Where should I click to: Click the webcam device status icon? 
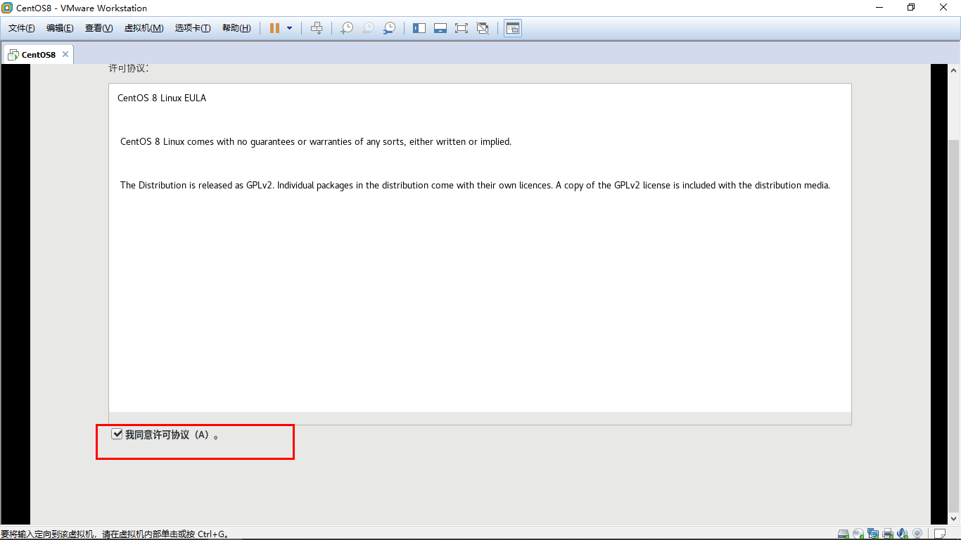[916, 534]
